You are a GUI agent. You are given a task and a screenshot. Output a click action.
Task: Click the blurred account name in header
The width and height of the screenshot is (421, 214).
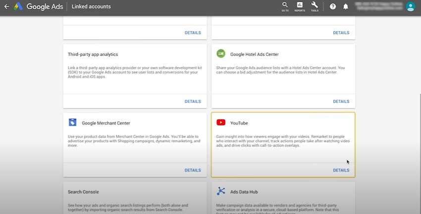click(379, 6)
